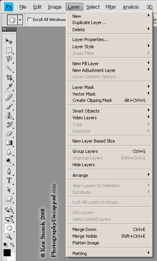This screenshot has height=261, width=157.
Task: Open the Select menu
Action: (93, 7)
